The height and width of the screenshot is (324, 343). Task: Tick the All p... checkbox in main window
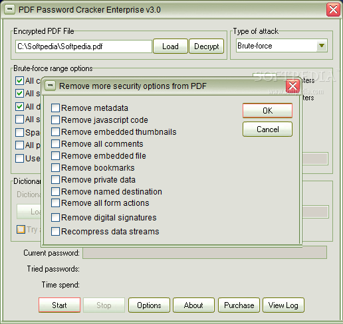tap(20, 145)
